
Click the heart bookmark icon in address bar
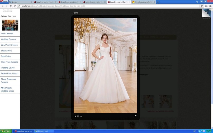[x=202, y=6]
